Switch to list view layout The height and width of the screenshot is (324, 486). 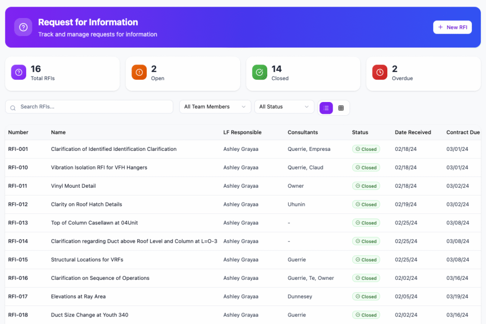click(x=326, y=108)
